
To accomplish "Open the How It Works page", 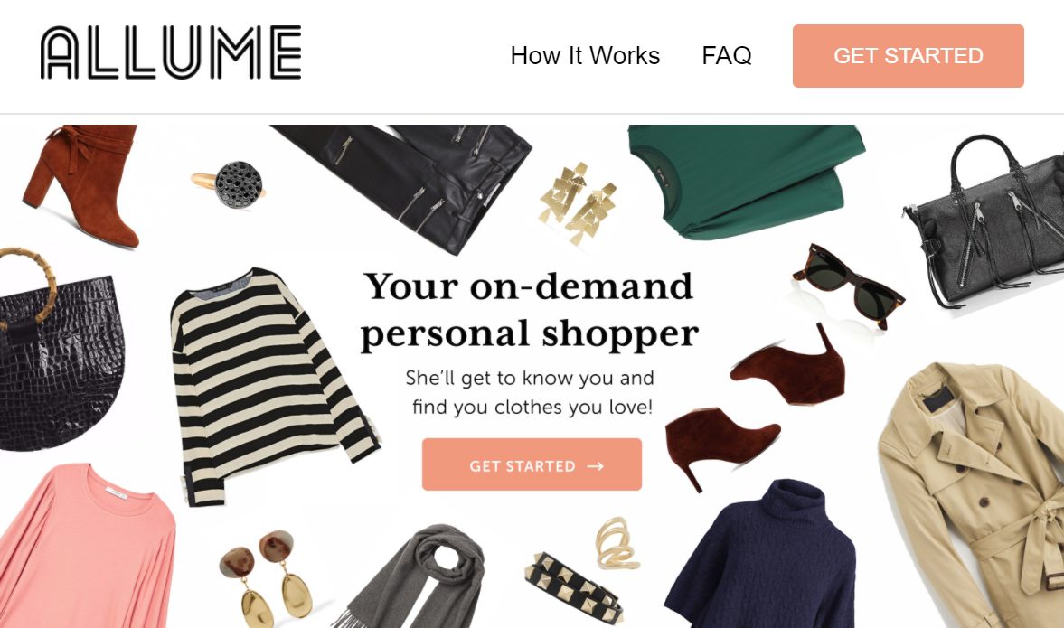I will 585,56.
